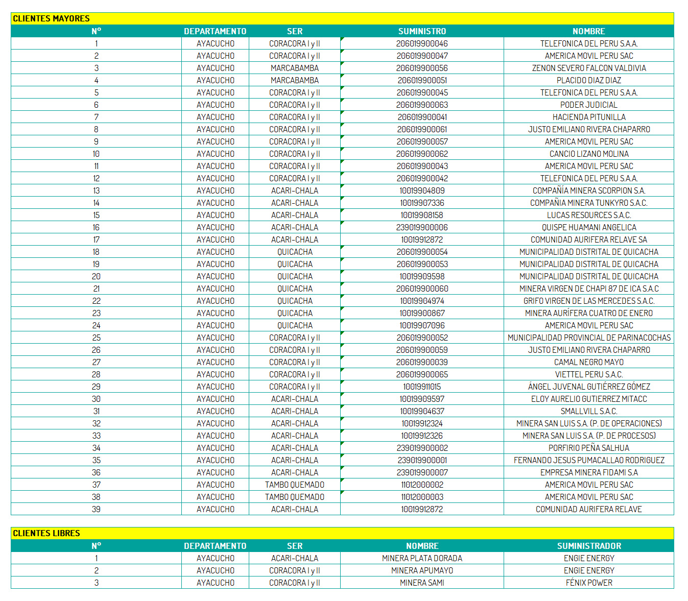Click supply number 10019904809
Viewport: 688px width, 601px height.
point(422,190)
